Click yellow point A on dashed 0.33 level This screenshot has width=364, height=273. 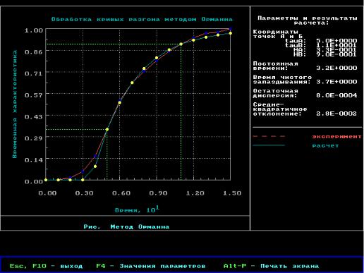coord(107,129)
